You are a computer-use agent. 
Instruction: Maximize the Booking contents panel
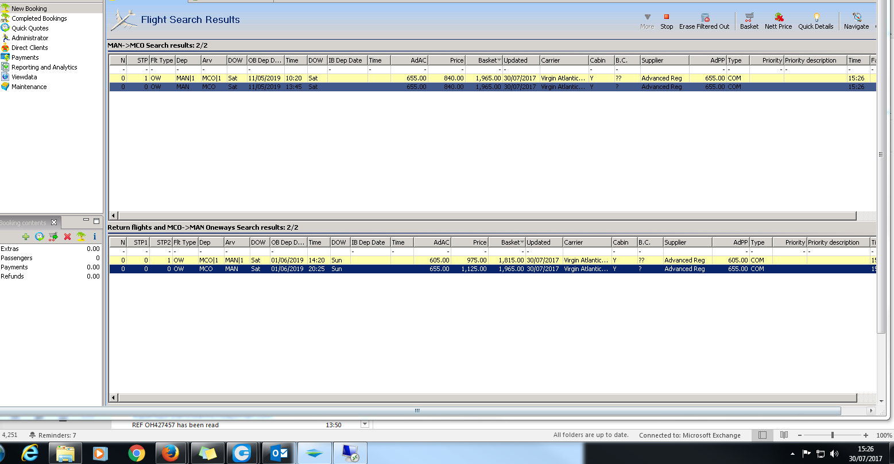96,221
